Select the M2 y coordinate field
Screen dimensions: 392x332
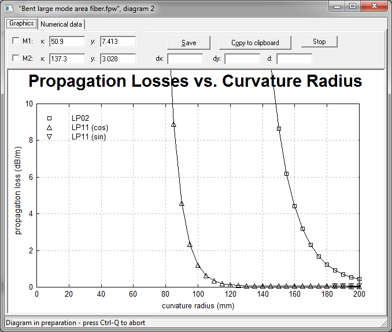click(118, 59)
